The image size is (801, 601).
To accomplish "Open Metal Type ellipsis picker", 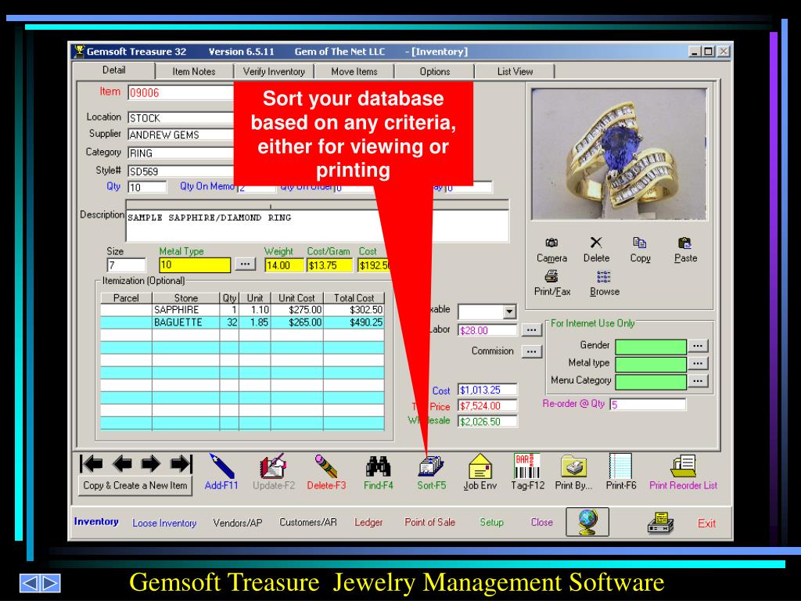I will 245,265.
